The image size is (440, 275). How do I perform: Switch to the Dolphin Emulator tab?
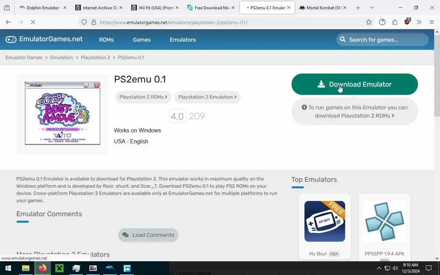(x=43, y=8)
